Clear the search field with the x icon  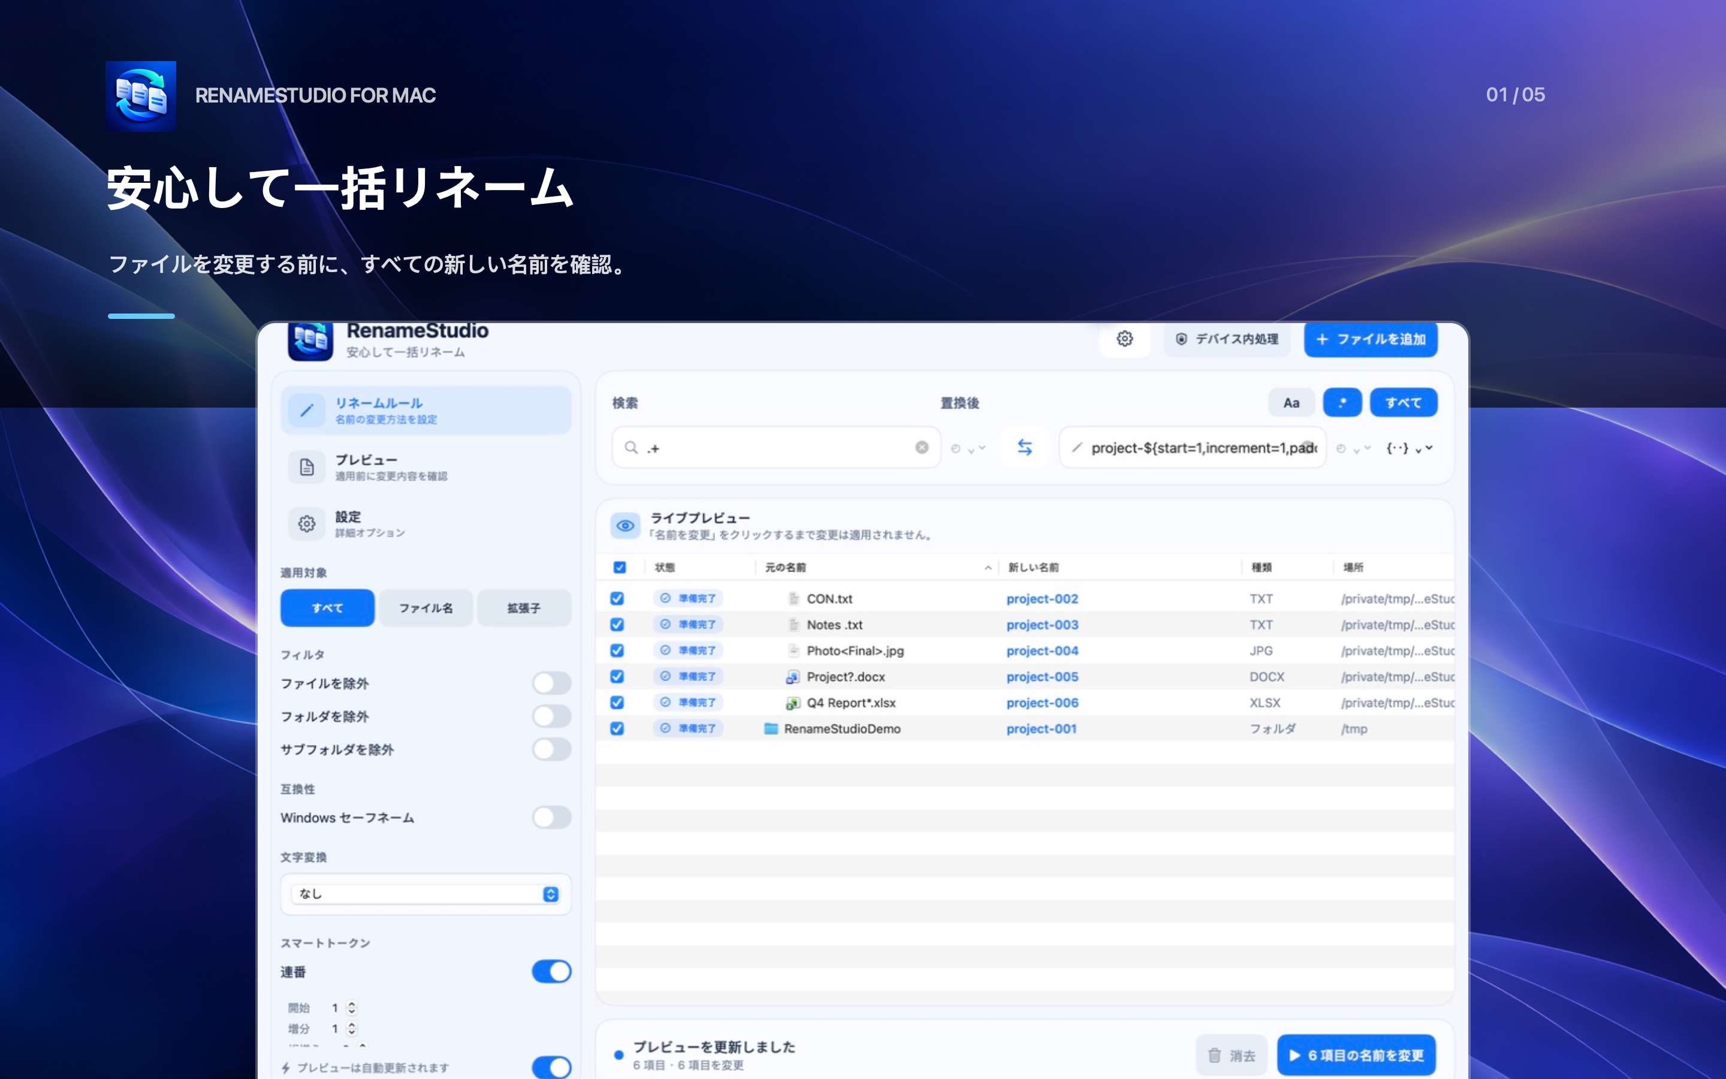(x=922, y=447)
